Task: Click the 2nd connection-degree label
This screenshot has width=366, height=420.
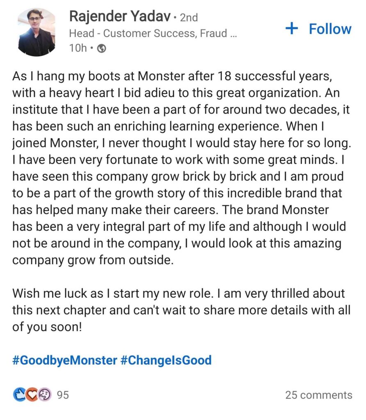Action: (188, 18)
